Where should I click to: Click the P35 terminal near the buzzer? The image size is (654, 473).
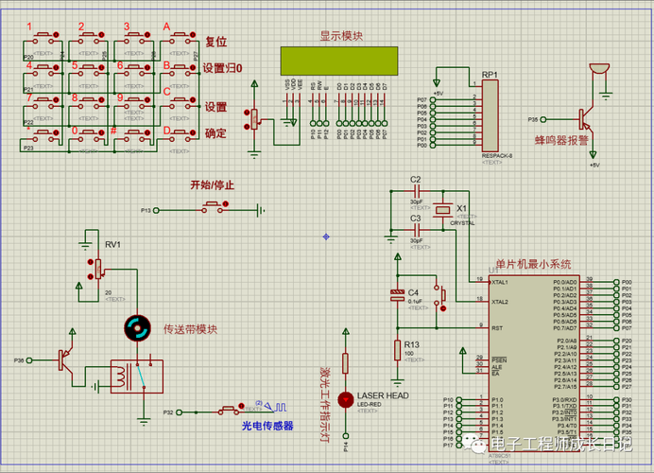[x=543, y=120]
